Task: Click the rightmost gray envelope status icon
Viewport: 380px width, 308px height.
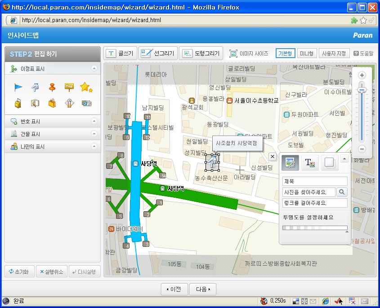Action: pyautogui.click(x=365, y=301)
